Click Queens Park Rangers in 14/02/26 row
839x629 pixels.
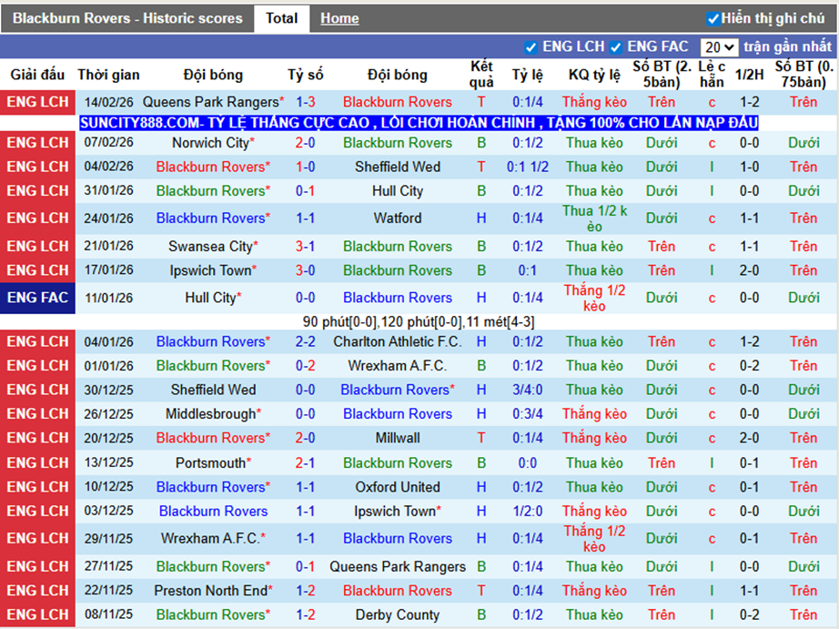(x=211, y=102)
